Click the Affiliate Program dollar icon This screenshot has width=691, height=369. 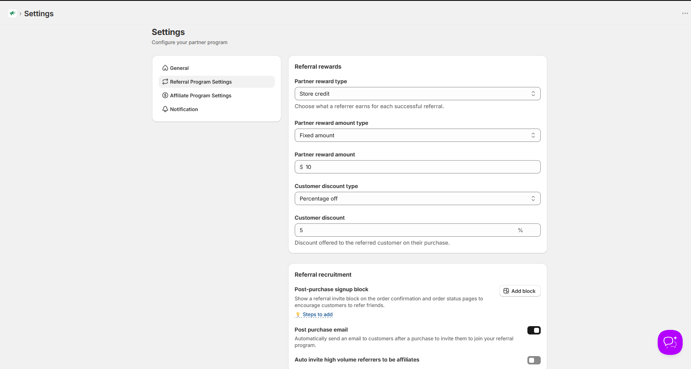[165, 95]
